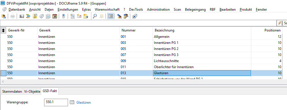Open the Fenster menu
Screen dimensions: 287x110
pyautogui.click(x=261, y=10)
